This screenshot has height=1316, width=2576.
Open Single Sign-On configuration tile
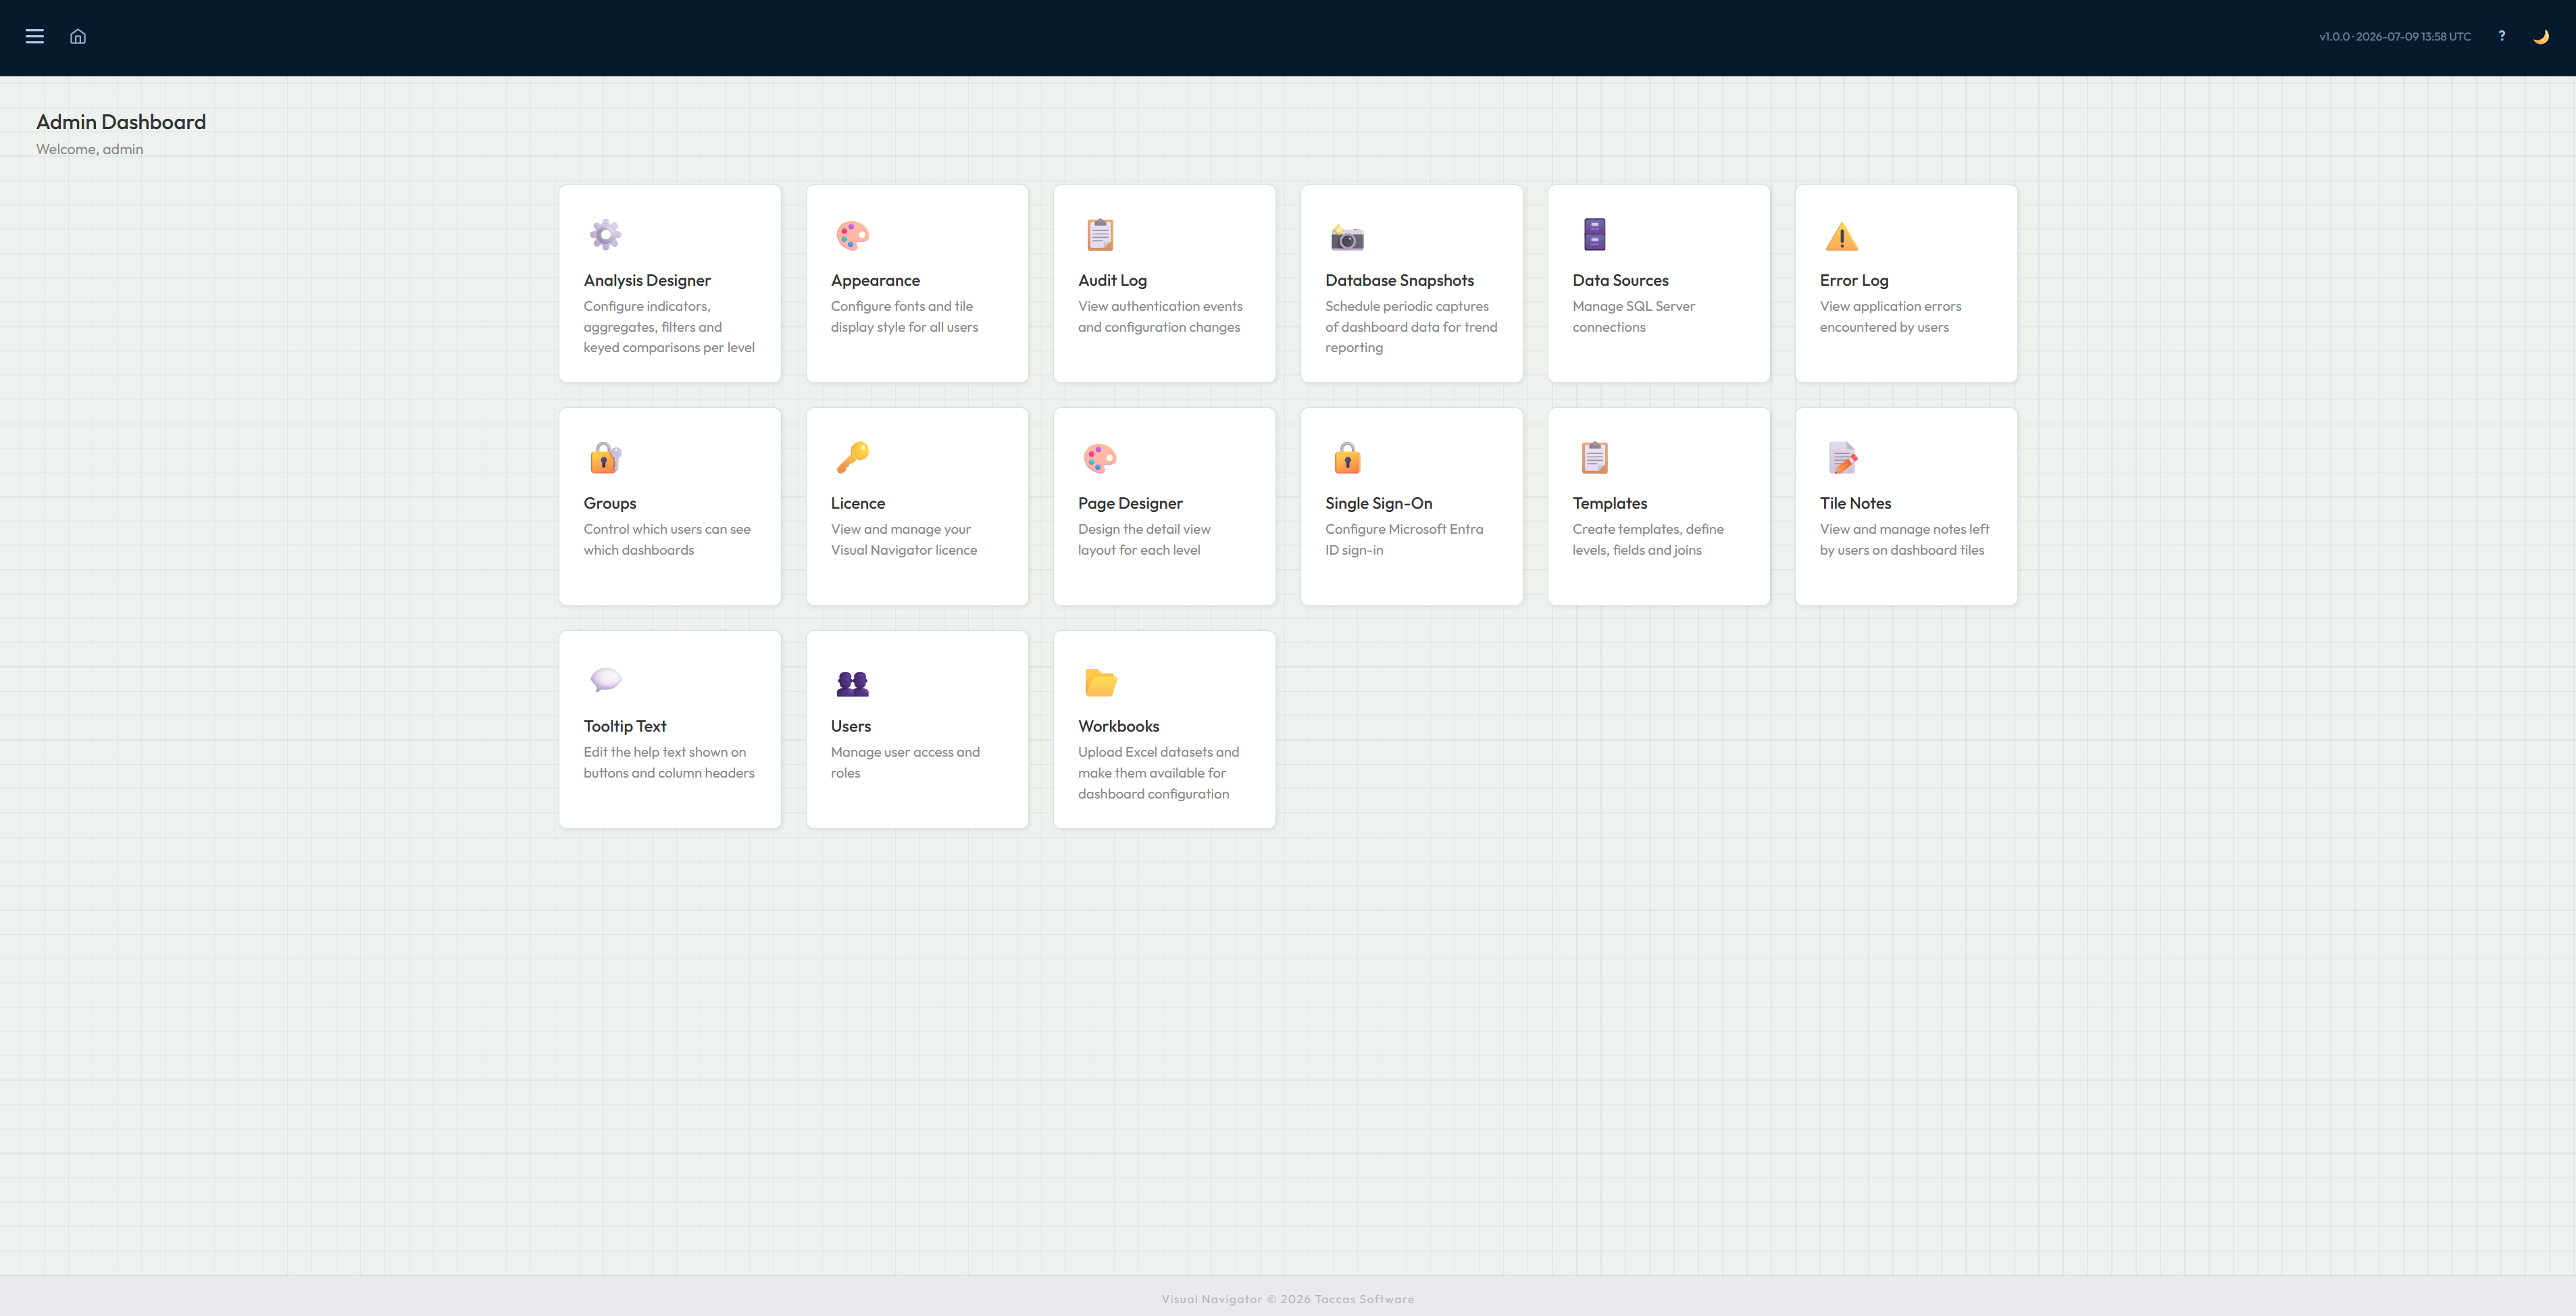point(1411,506)
